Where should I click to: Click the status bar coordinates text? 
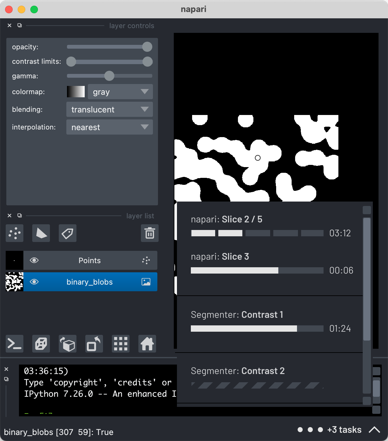coord(59,432)
